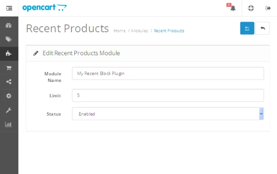
Task: Open the system gear icon in sidebar
Action: [x=9, y=96]
